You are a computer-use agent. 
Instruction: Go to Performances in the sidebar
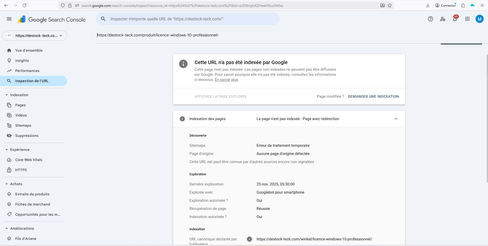click(x=27, y=71)
